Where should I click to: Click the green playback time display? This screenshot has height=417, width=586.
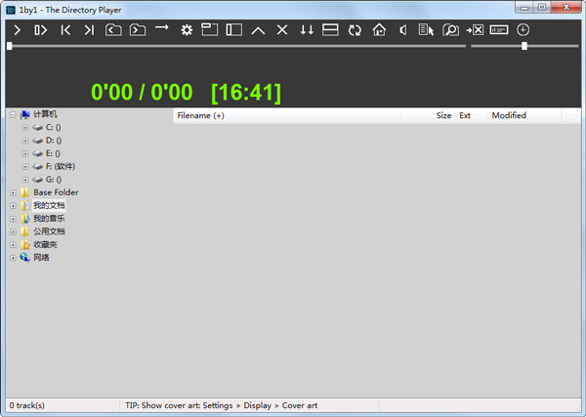186,92
